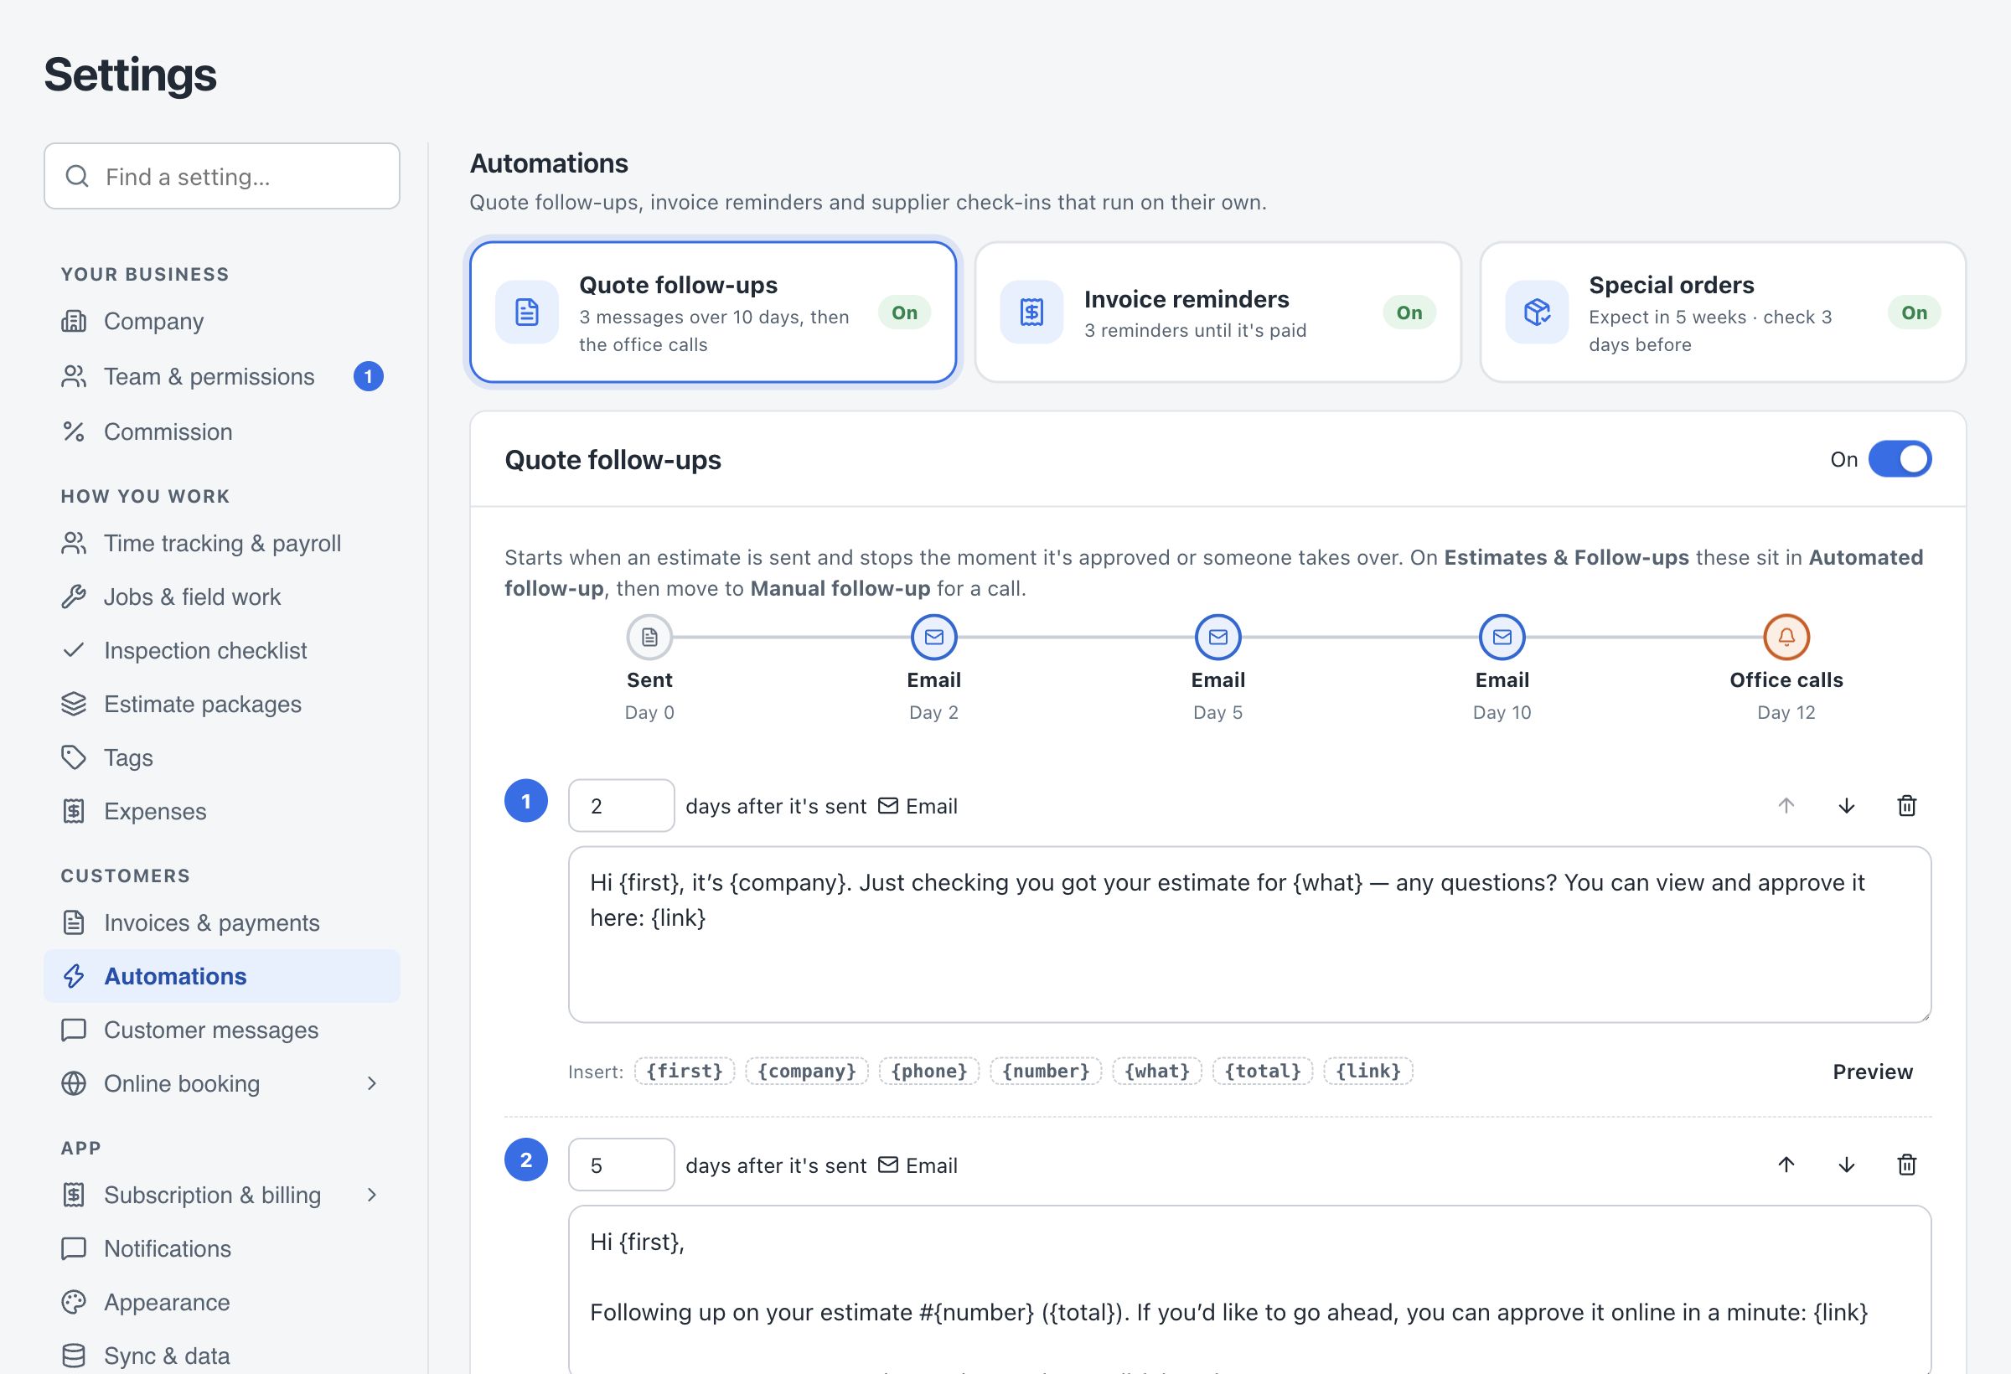2011x1374 pixels.
Task: Move step 2 down with the arrow icon
Action: point(1846,1165)
